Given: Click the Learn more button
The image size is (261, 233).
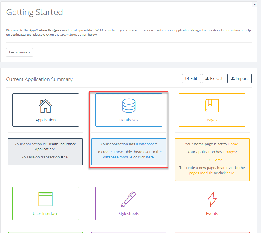Looking at the screenshot, I should pyautogui.click(x=19, y=52).
